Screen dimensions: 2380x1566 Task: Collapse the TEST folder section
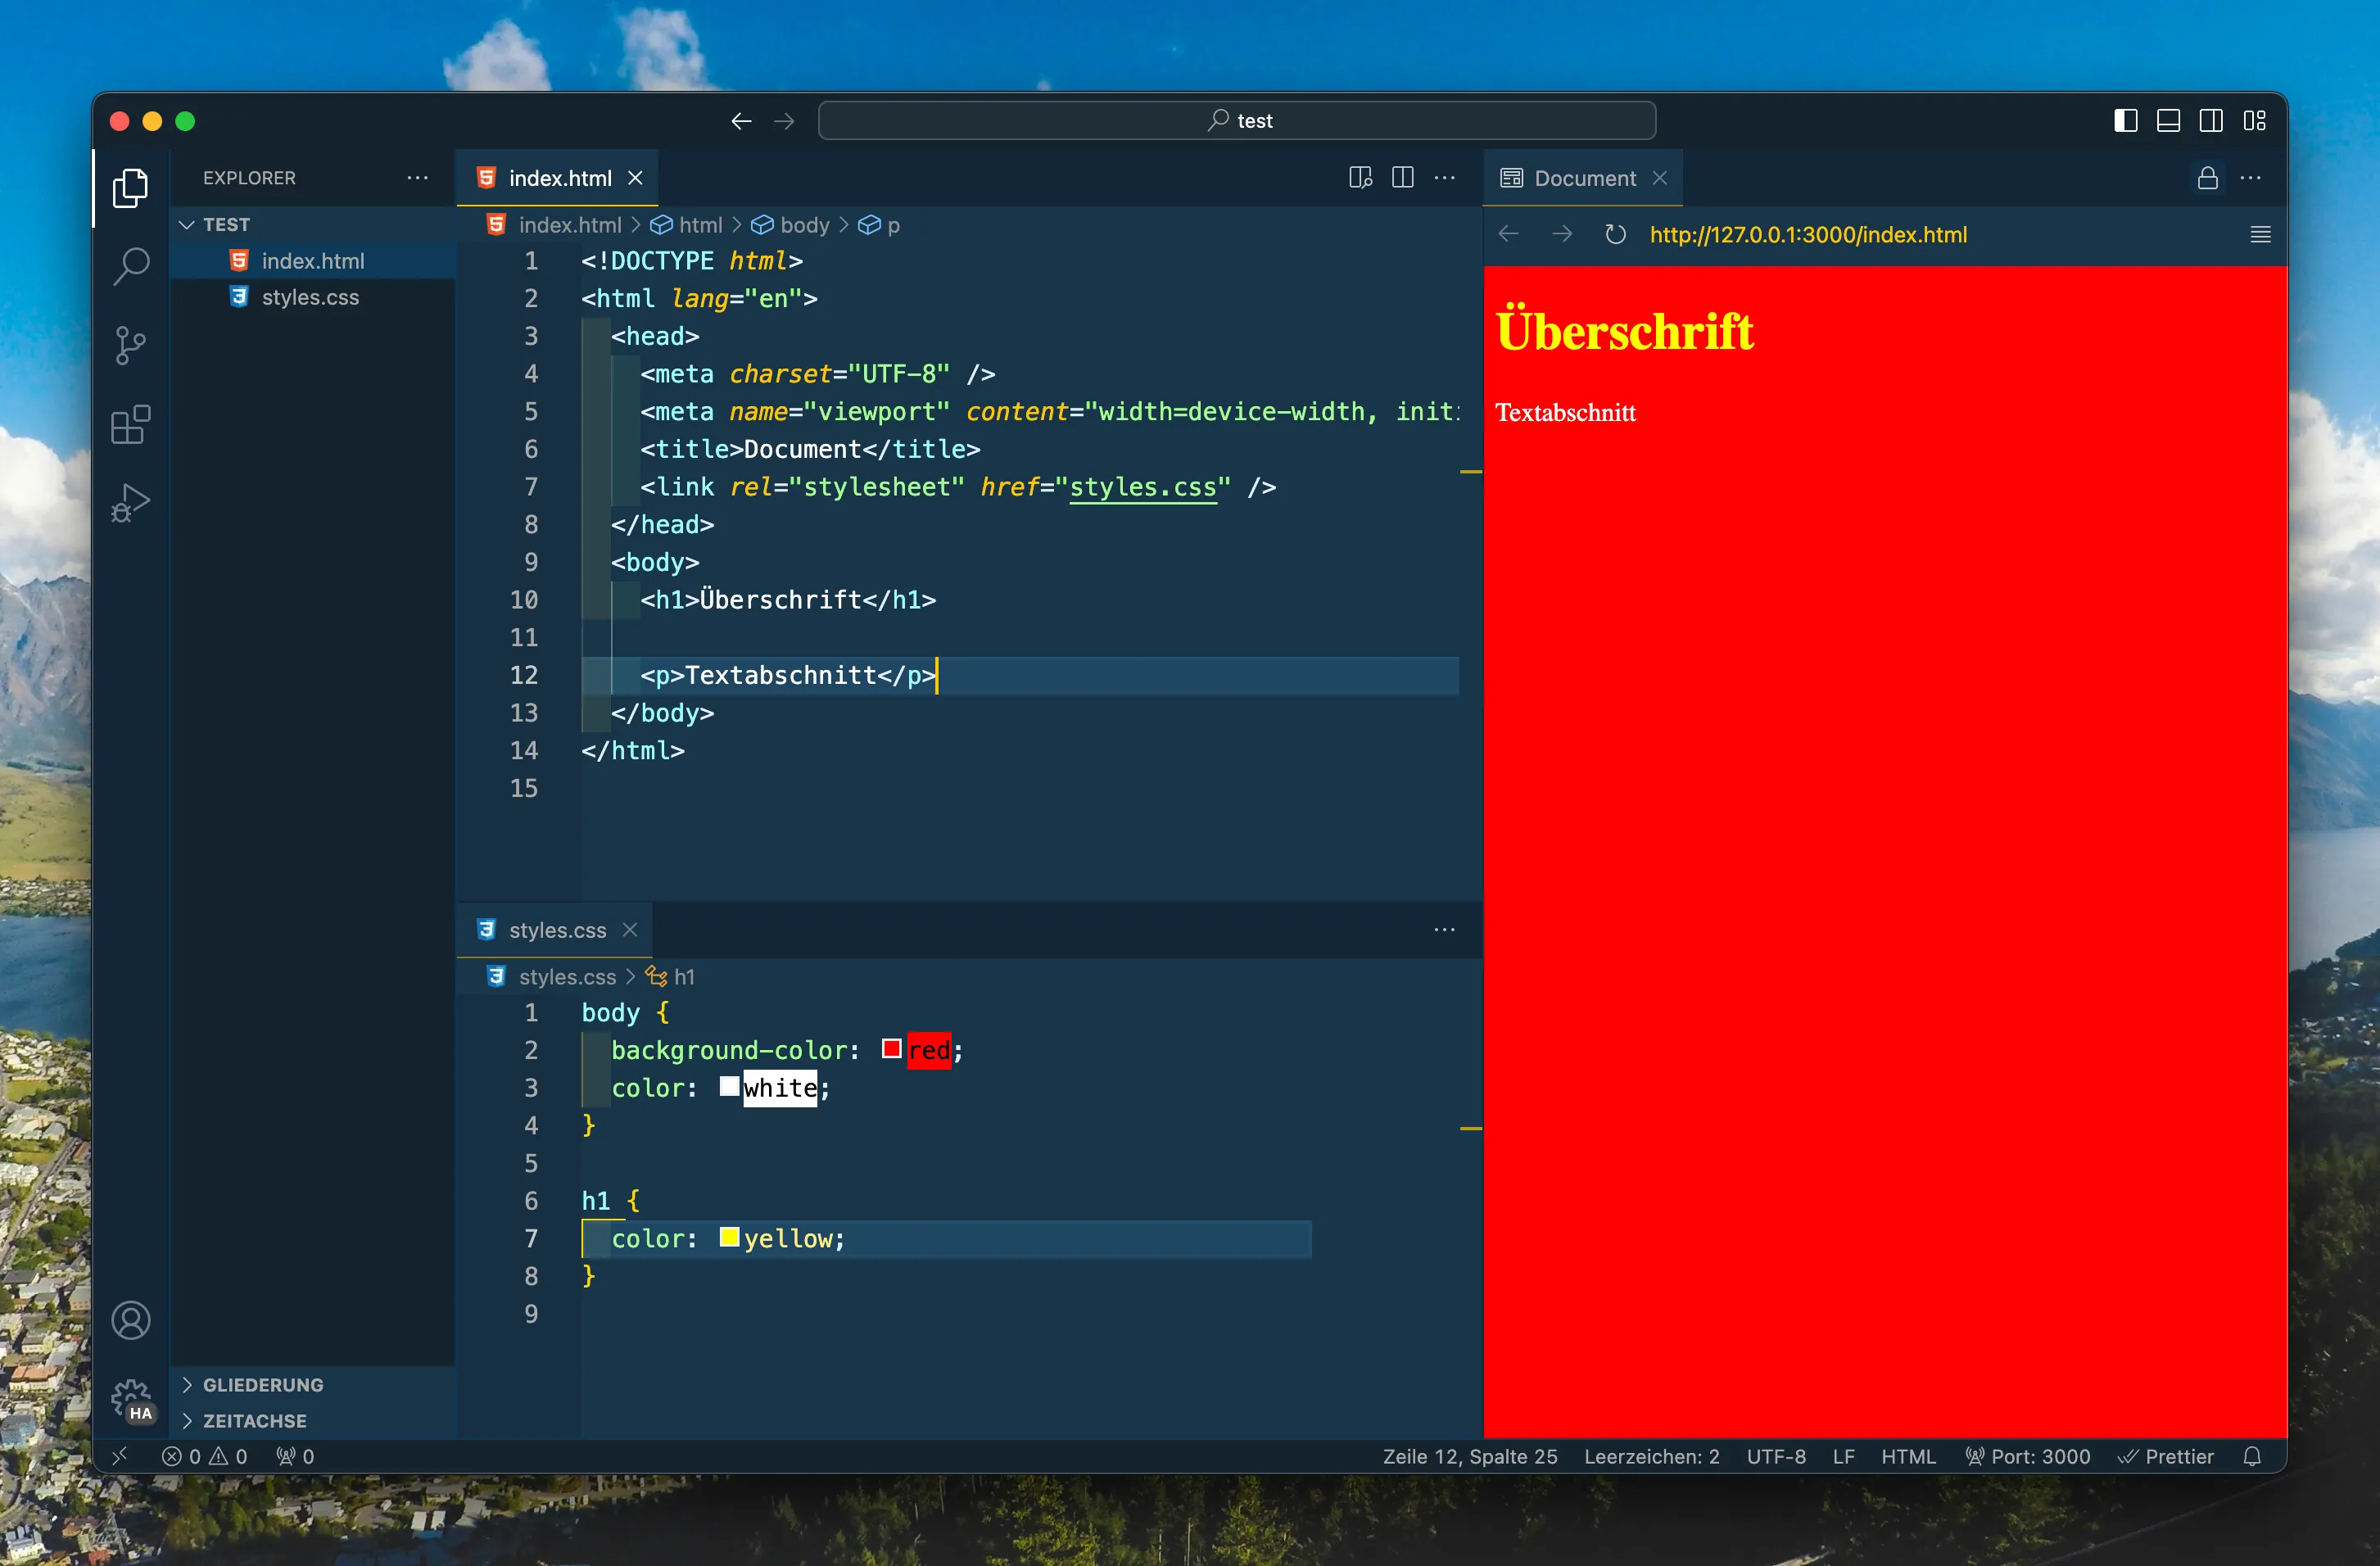[314, 224]
